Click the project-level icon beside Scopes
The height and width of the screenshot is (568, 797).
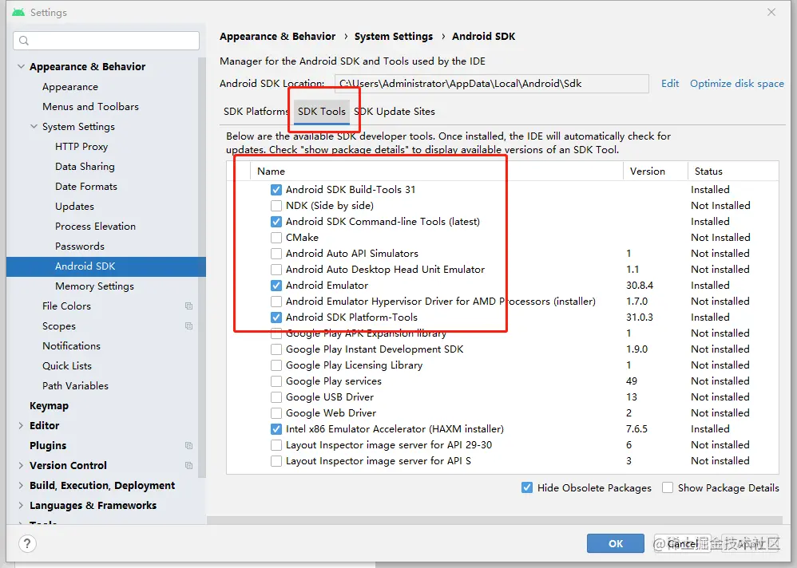tap(189, 326)
